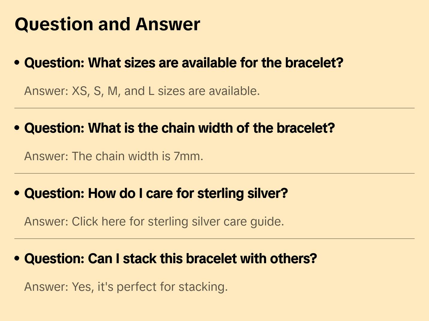Click divider below silver care answer
Viewport: 429px width, 321px height.
214,239
